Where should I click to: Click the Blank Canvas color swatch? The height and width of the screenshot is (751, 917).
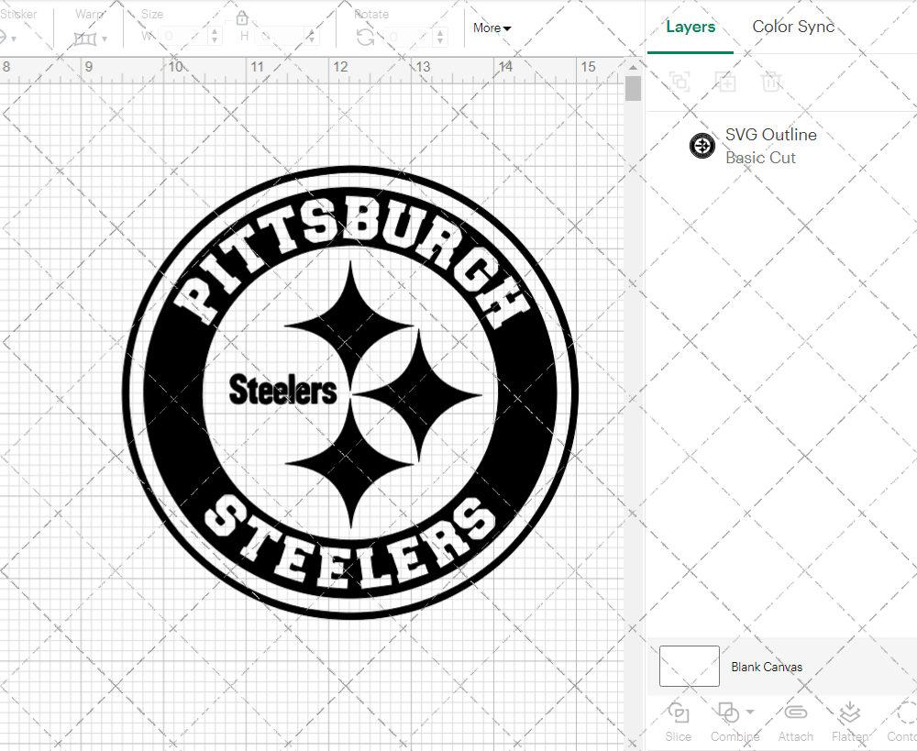[690, 667]
